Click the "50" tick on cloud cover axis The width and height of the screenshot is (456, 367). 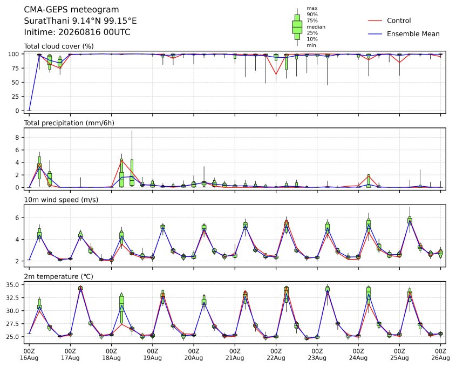tap(16, 82)
